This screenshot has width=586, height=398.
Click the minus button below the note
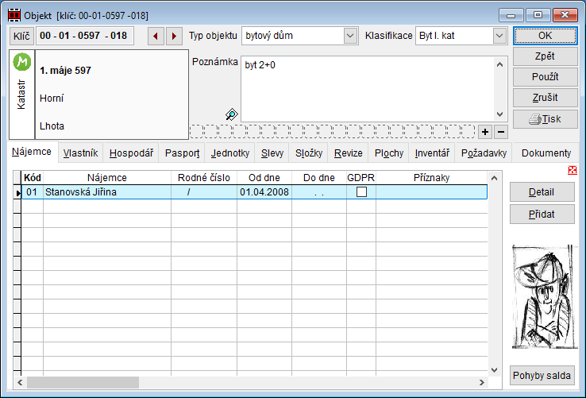coord(500,131)
